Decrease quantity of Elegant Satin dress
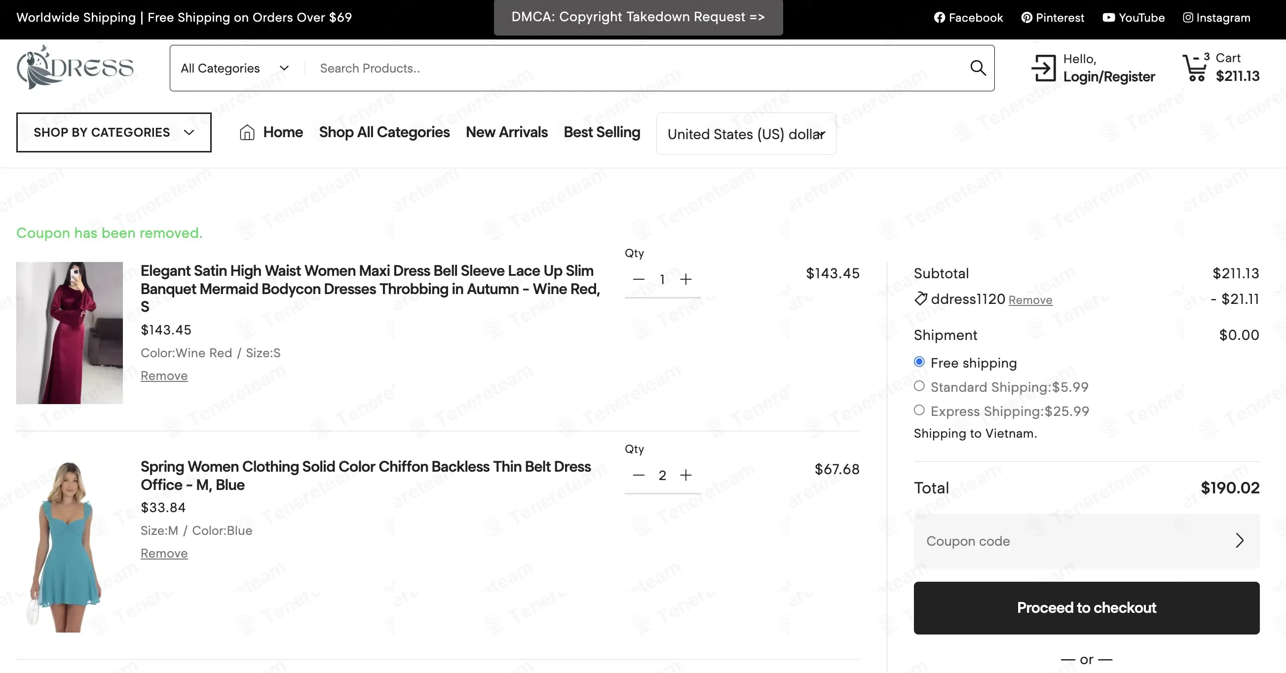Image resolution: width=1286 pixels, height=673 pixels. coord(639,279)
